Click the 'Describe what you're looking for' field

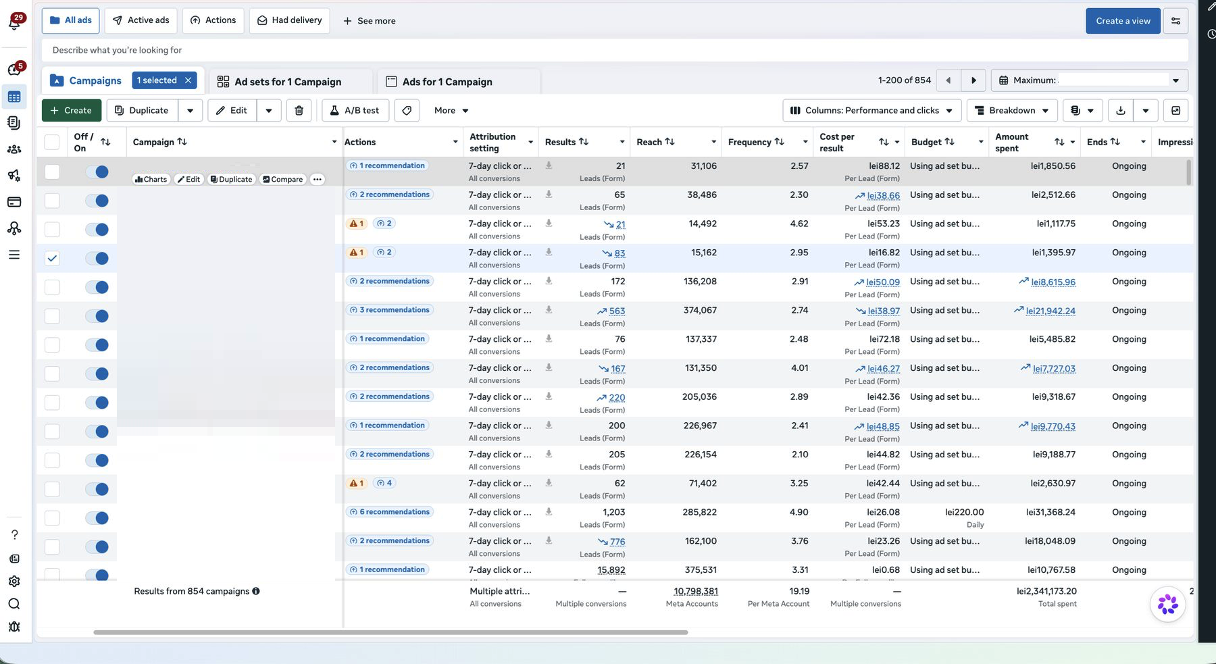(x=615, y=50)
